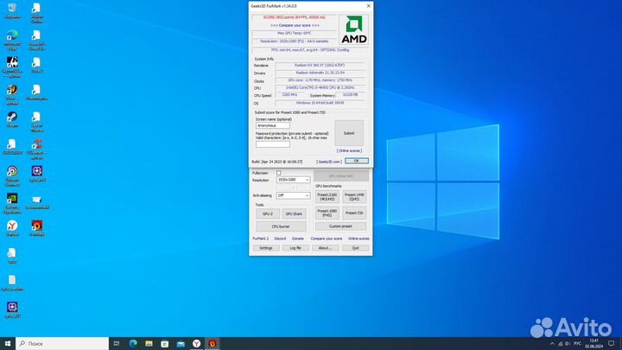
Task: Click the Task View taskbar icon
Action: (117, 343)
